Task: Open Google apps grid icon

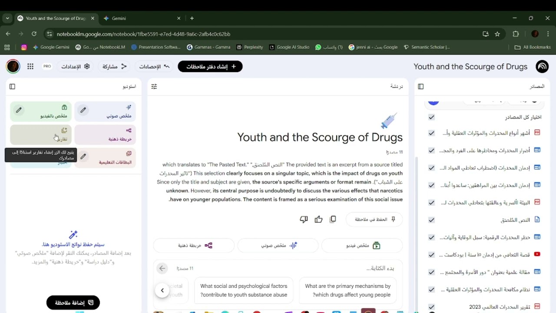Action: click(30, 67)
